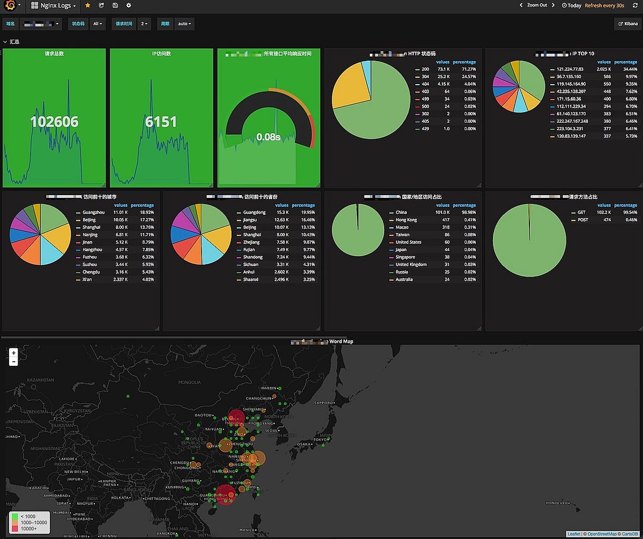Click the save dashboard disk icon
This screenshot has width=643, height=539.
(114, 6)
